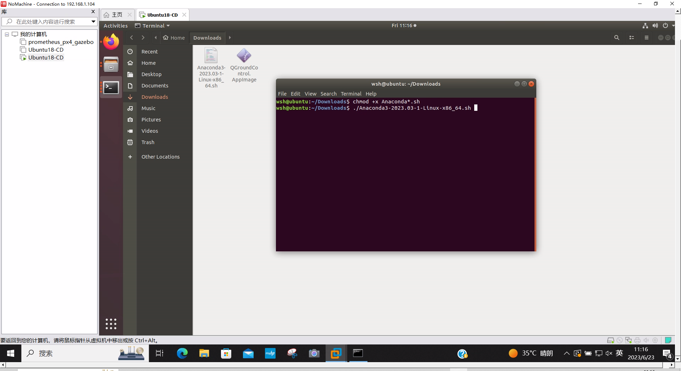This screenshot has height=371, width=681.
Task: Open Ubuntu volume indicator
Action: click(655, 25)
